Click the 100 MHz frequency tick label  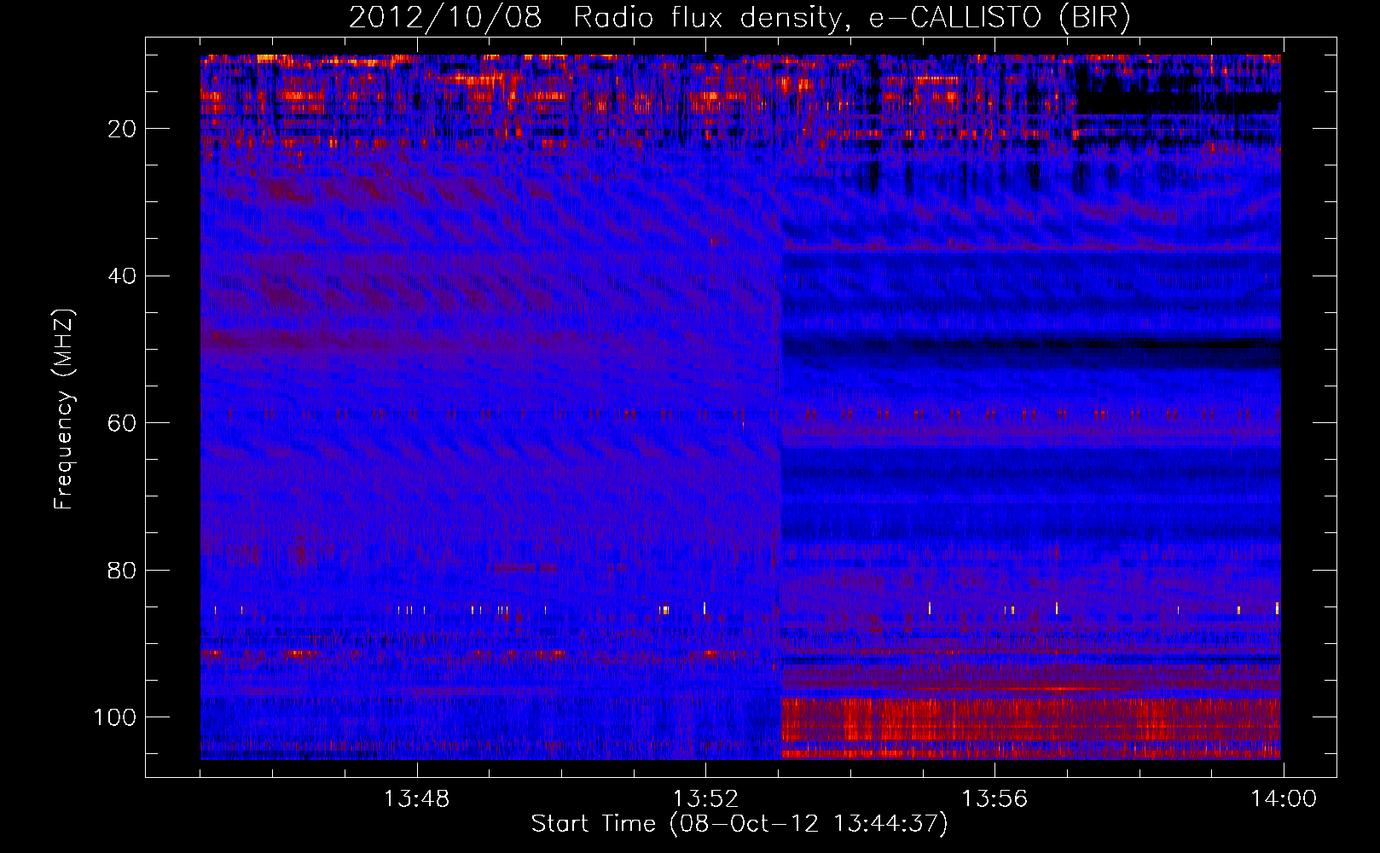(x=115, y=717)
